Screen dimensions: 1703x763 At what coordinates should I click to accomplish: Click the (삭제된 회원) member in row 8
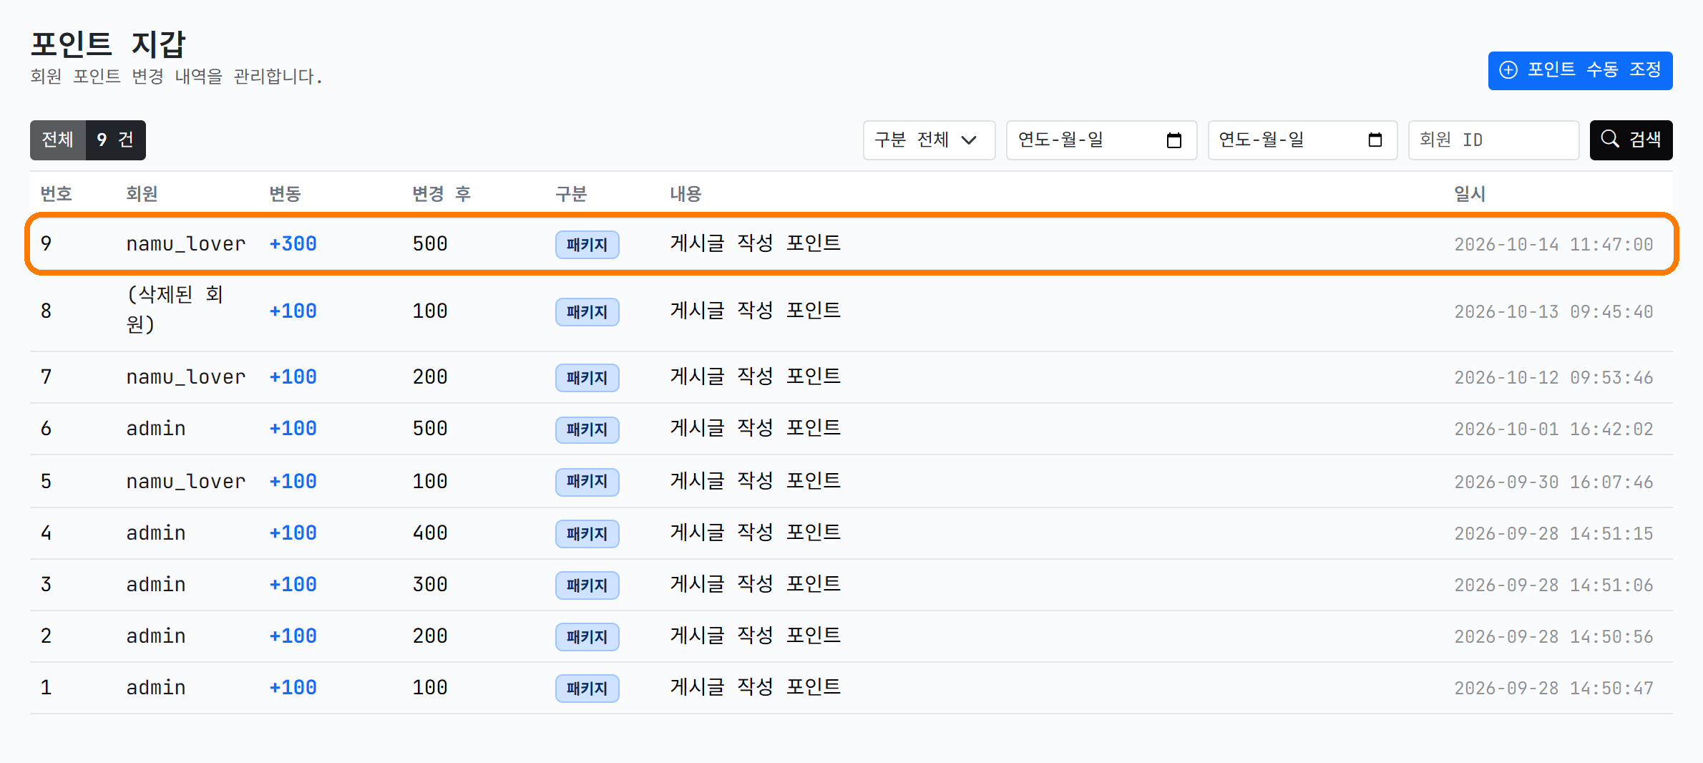pyautogui.click(x=176, y=309)
